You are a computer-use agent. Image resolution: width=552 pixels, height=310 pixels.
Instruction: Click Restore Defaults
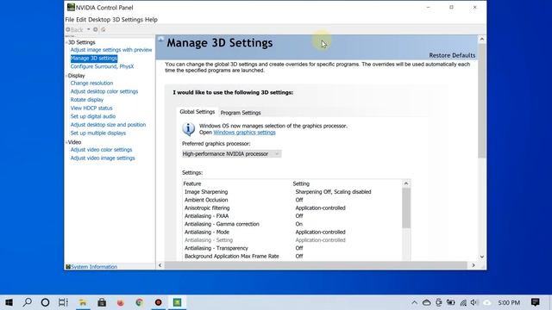tap(452, 55)
